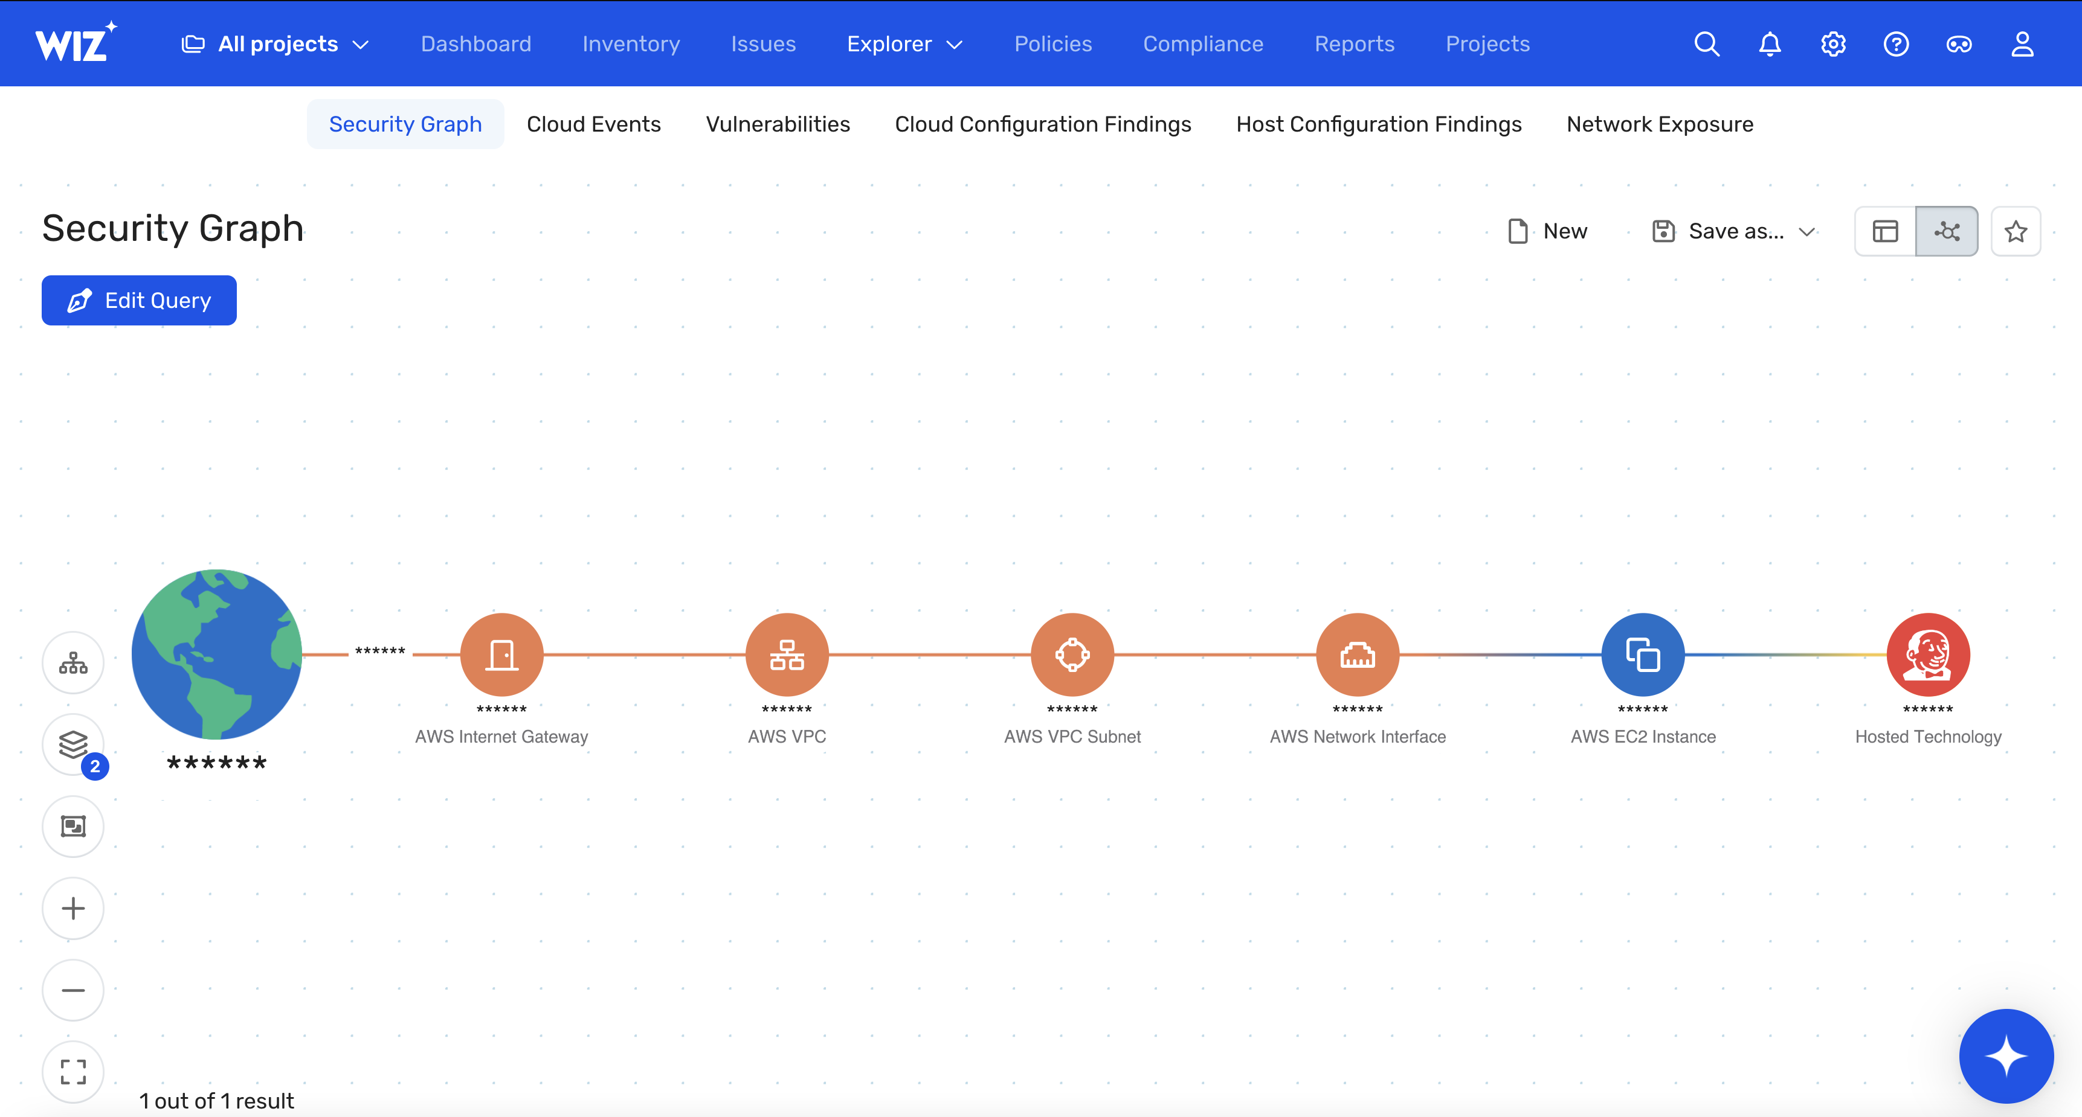Screen dimensions: 2082x1117
Task: Open the Inventory page
Action: click(630, 43)
